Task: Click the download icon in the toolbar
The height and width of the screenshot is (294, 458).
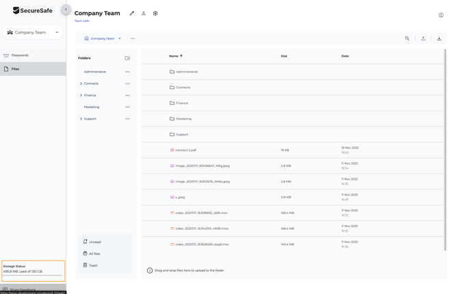Action: [439, 38]
